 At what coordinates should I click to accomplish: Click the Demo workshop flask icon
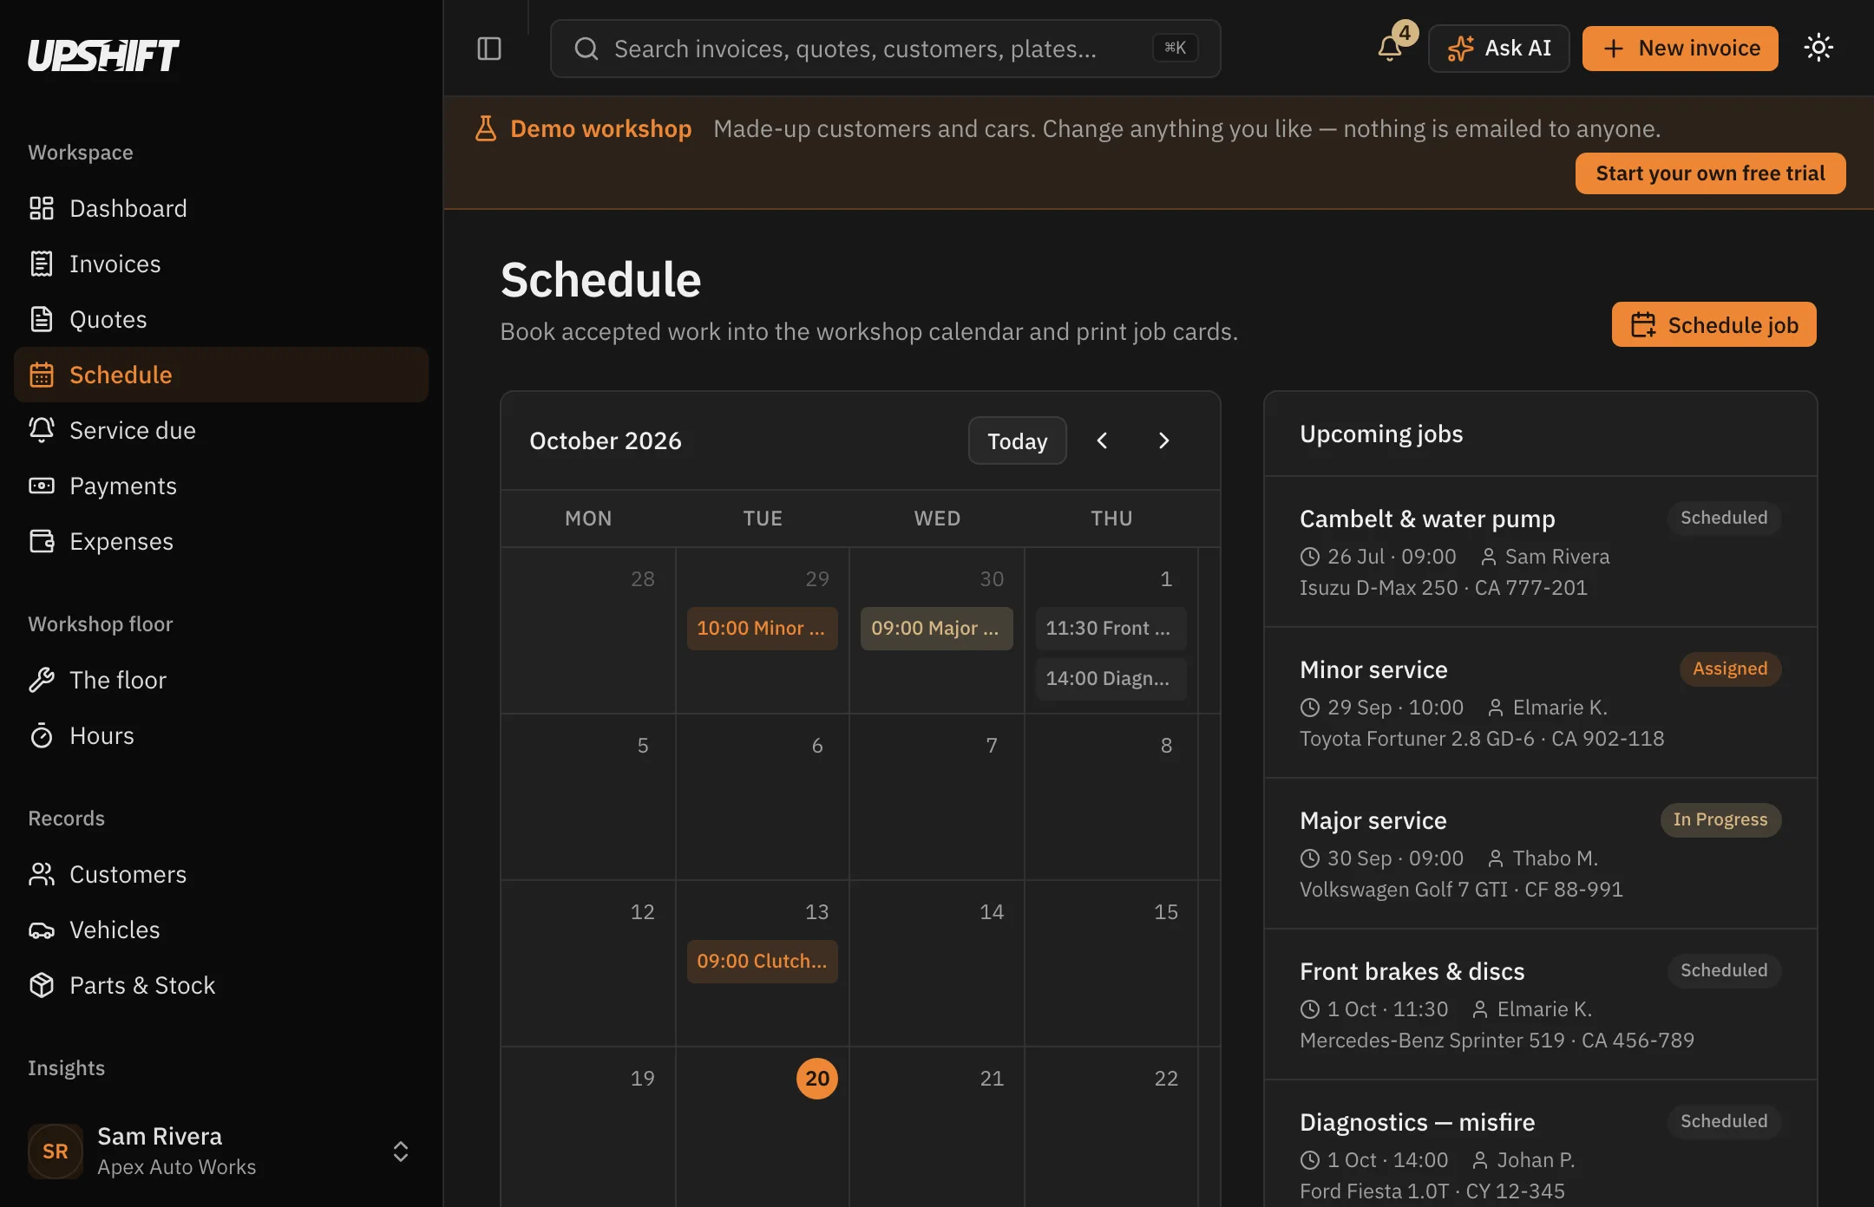[486, 128]
